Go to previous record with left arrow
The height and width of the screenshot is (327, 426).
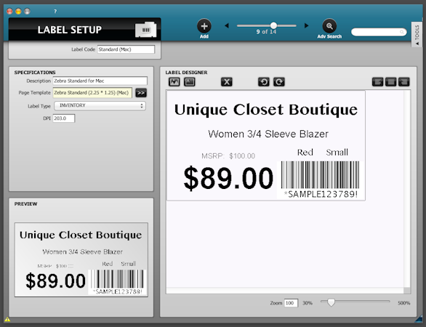click(x=227, y=25)
